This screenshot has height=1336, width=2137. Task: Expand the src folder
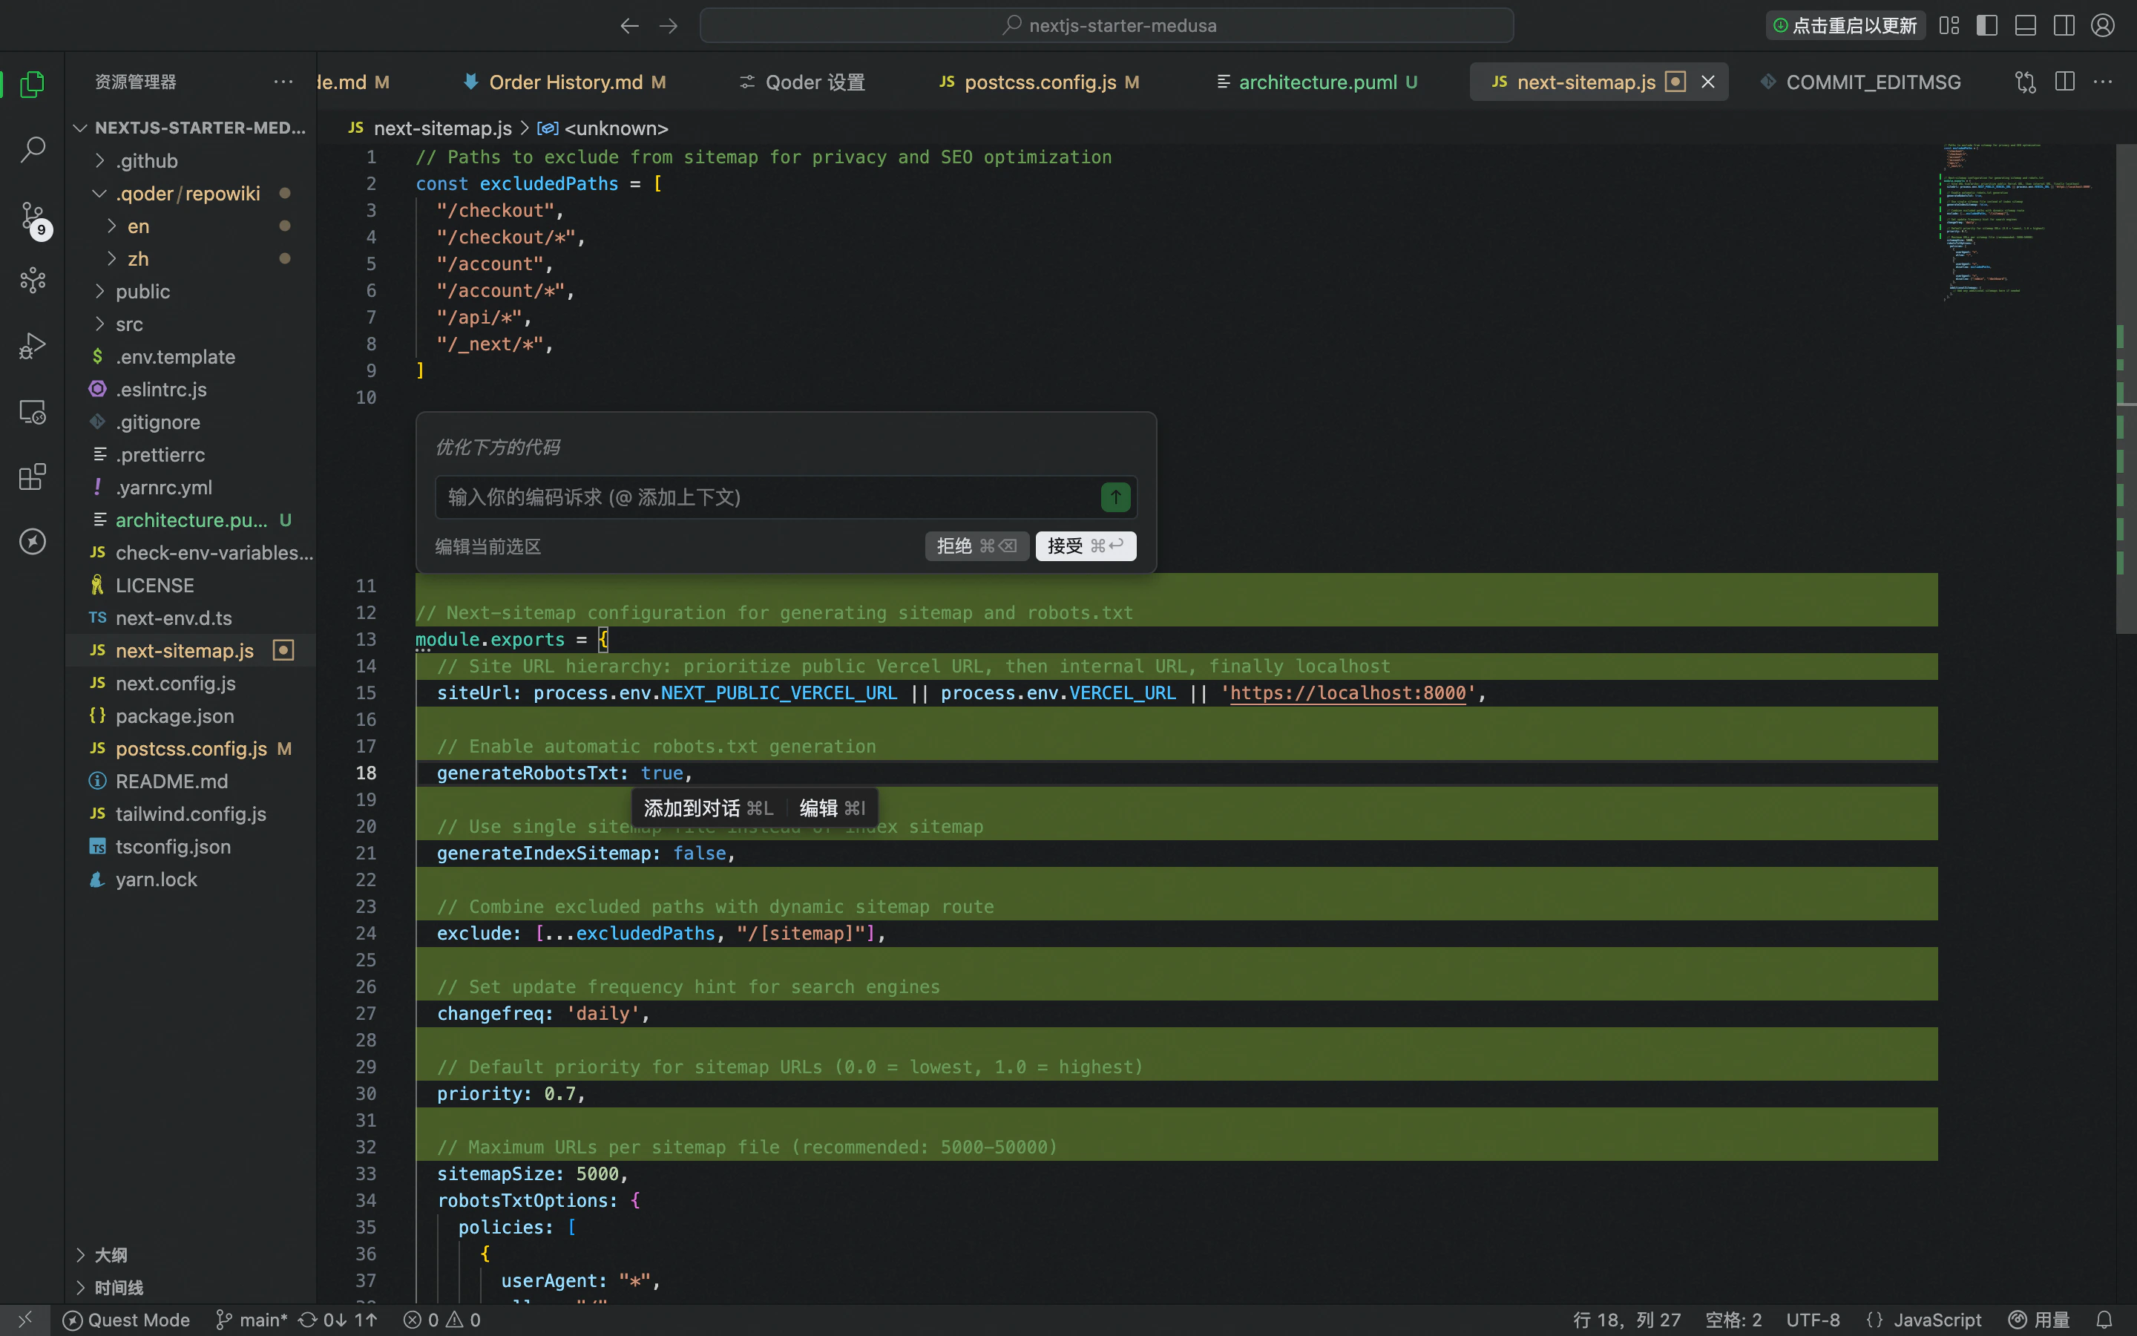(191, 324)
